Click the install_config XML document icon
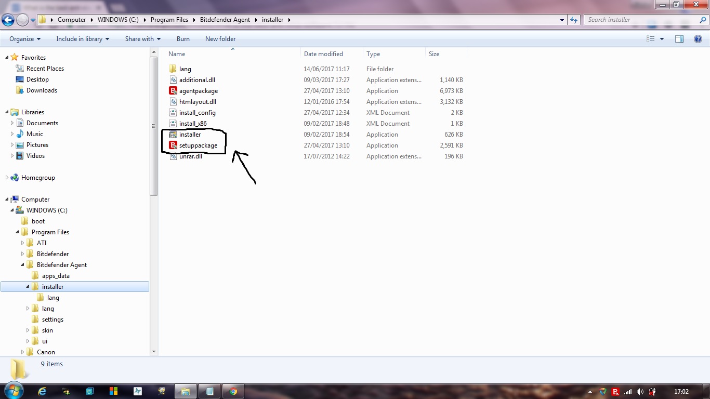The height and width of the screenshot is (399, 710). coord(173,113)
